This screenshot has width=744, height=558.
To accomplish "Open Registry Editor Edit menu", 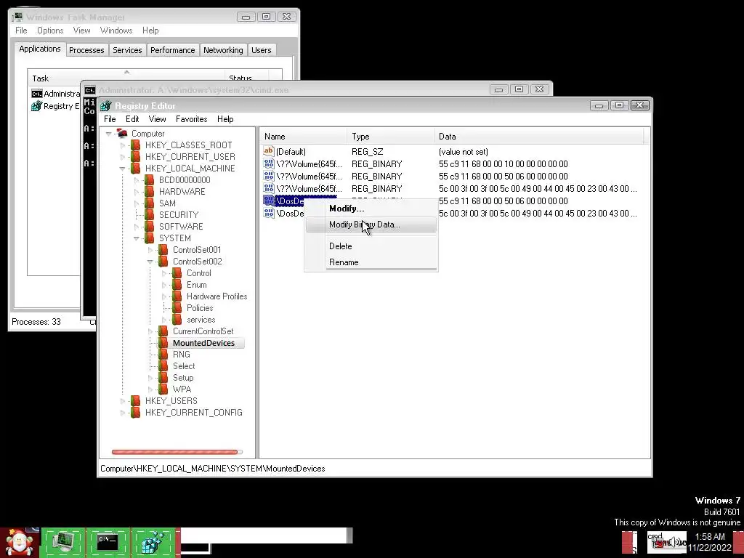I will click(132, 119).
